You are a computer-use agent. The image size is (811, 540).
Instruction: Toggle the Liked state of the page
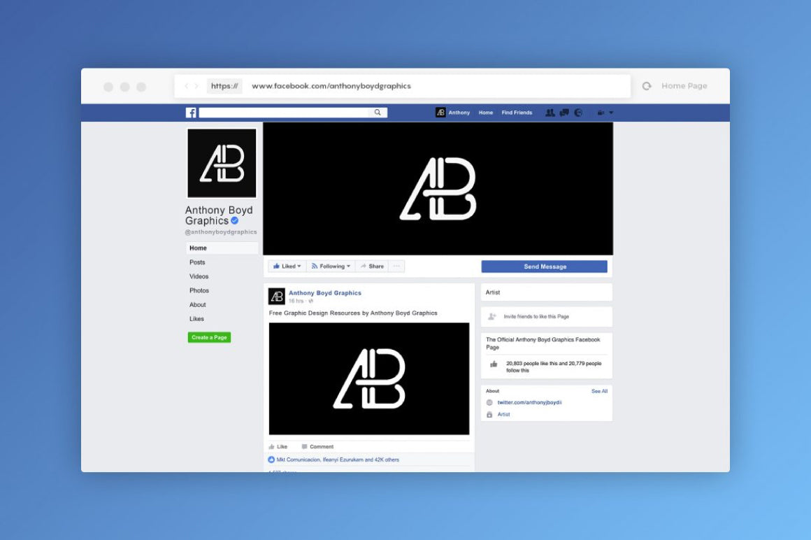tap(284, 266)
